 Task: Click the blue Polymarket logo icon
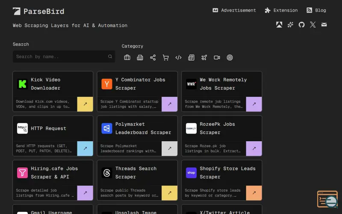107,128
